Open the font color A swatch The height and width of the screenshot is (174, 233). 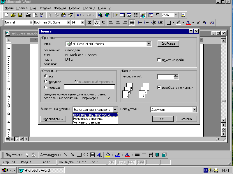[x=188, y=23]
